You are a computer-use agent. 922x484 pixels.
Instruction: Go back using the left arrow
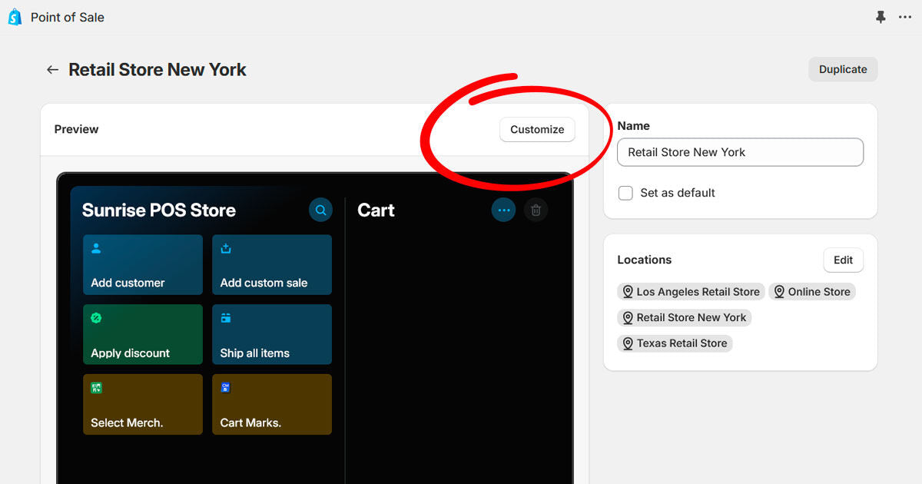point(52,70)
